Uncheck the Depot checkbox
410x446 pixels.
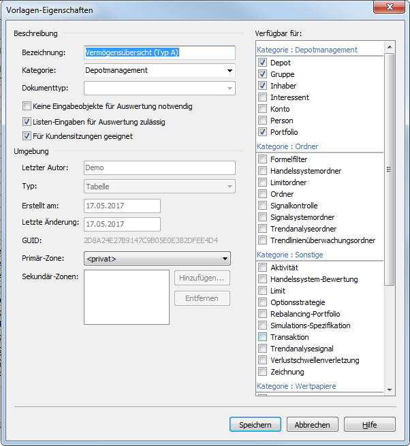click(263, 63)
